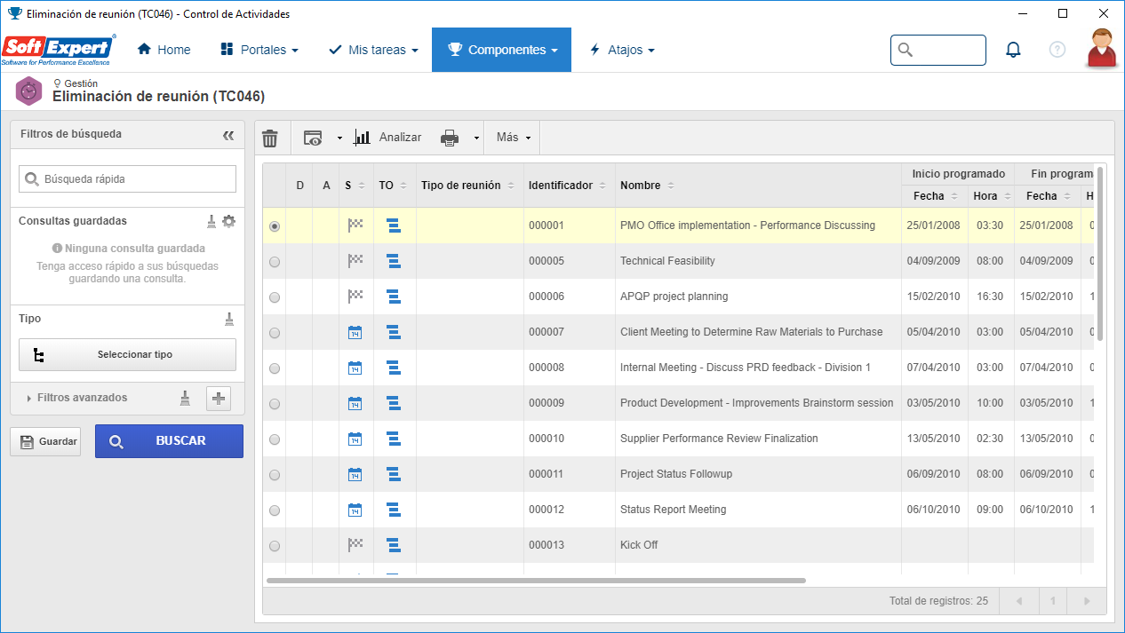
Task: Expand the Filtros avanzados section
Action: [76, 398]
